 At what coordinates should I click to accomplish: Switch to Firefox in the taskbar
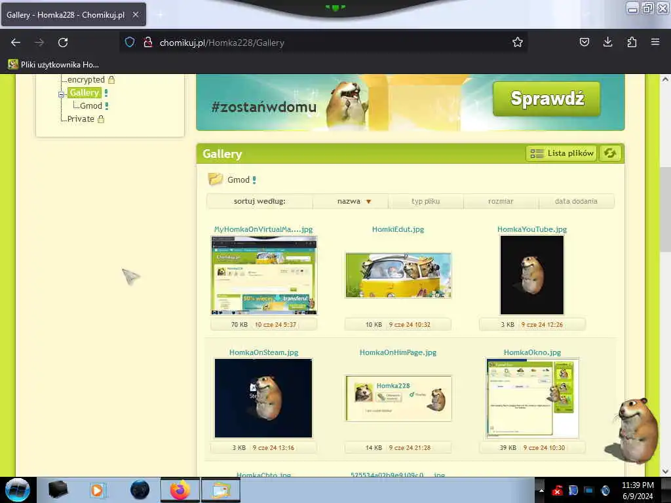tap(180, 490)
